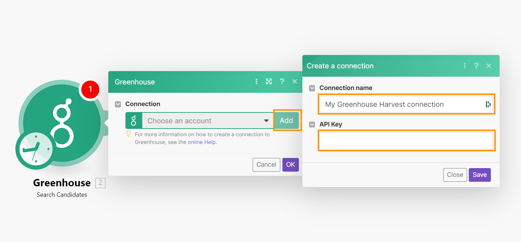
Task: Click the password manager icon in Connection name field
Action: pos(488,104)
